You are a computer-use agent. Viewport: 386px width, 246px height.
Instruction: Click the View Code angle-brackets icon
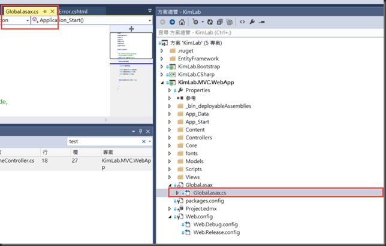[x=242, y=22]
